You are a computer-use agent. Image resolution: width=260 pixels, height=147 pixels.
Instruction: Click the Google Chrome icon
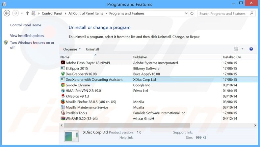63,85
